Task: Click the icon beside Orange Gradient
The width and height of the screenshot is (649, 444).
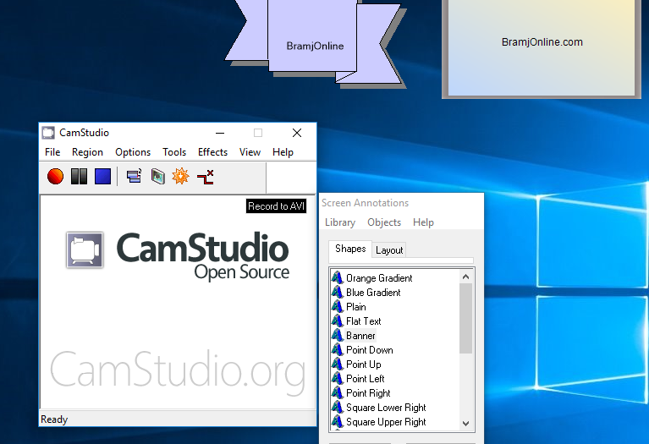Action: 338,277
